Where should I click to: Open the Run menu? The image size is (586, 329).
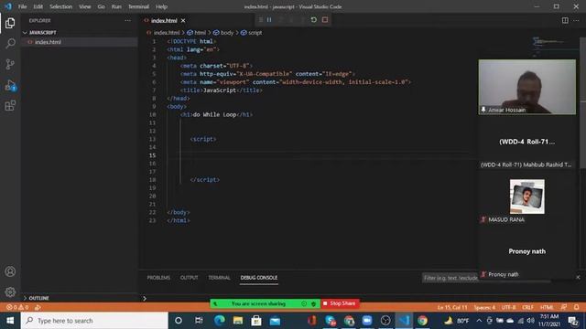pyautogui.click(x=116, y=6)
